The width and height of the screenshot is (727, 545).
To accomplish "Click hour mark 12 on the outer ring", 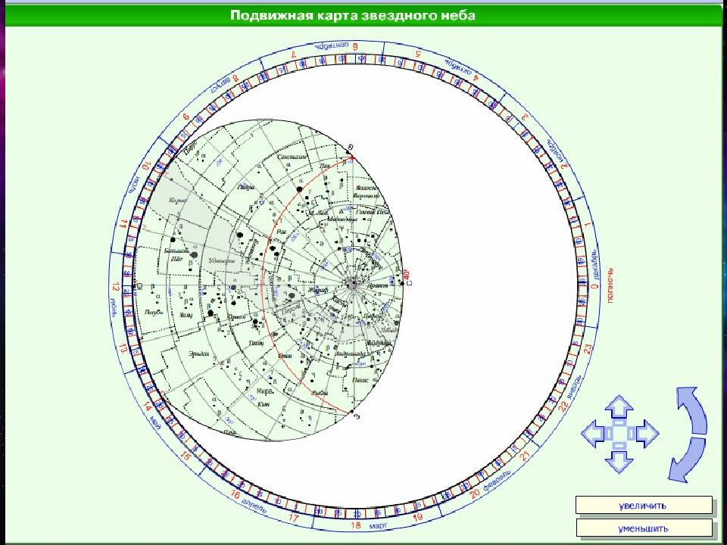I will point(116,288).
